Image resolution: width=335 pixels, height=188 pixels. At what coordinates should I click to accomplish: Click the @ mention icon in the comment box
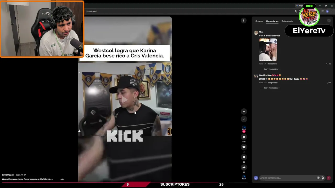tap(318, 178)
